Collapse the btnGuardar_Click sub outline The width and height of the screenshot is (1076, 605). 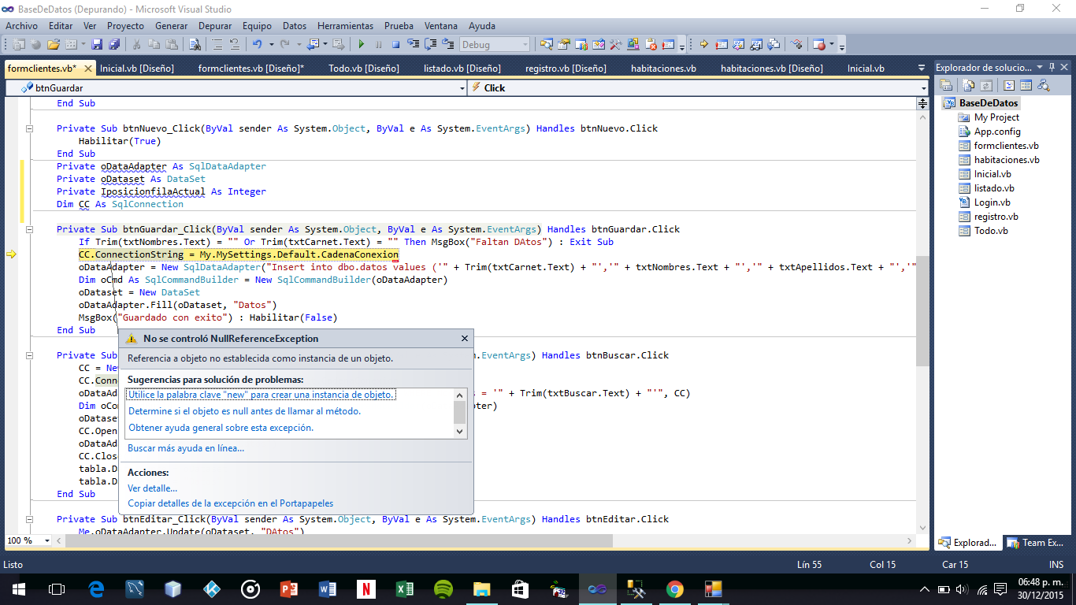tap(30, 229)
